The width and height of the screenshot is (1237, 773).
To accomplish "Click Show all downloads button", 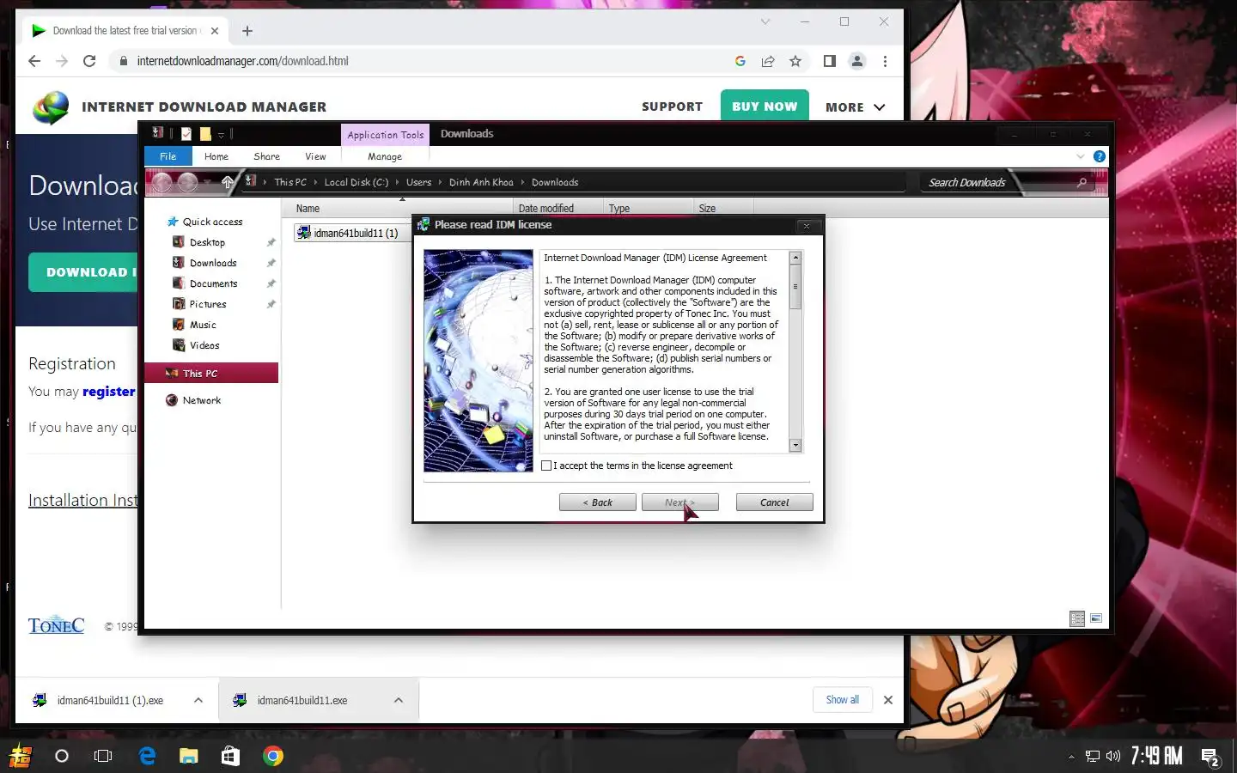I will [x=843, y=700].
